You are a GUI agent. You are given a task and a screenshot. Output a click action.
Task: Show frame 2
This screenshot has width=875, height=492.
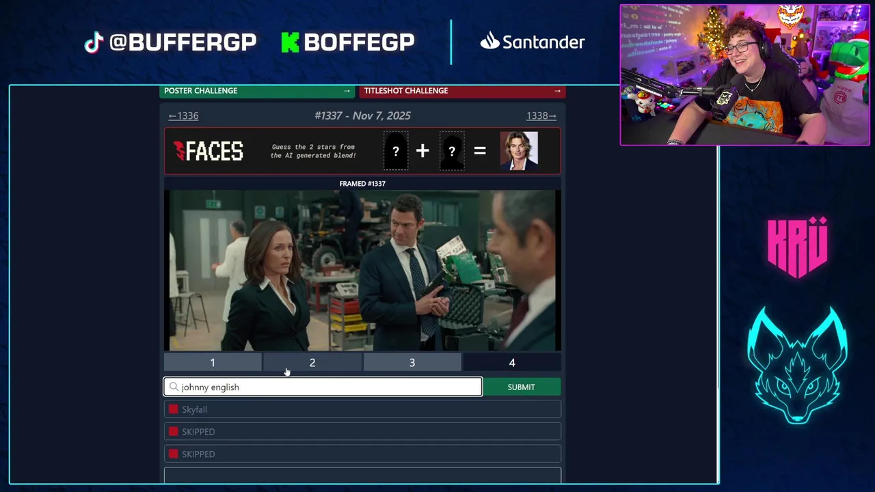312,363
